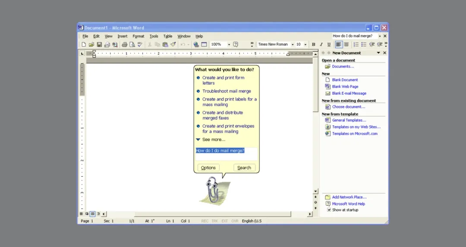Open Microsoft Word Help question icon in toolbar

pyautogui.click(x=236, y=44)
